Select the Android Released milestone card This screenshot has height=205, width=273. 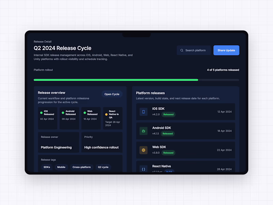[x=69, y=118]
